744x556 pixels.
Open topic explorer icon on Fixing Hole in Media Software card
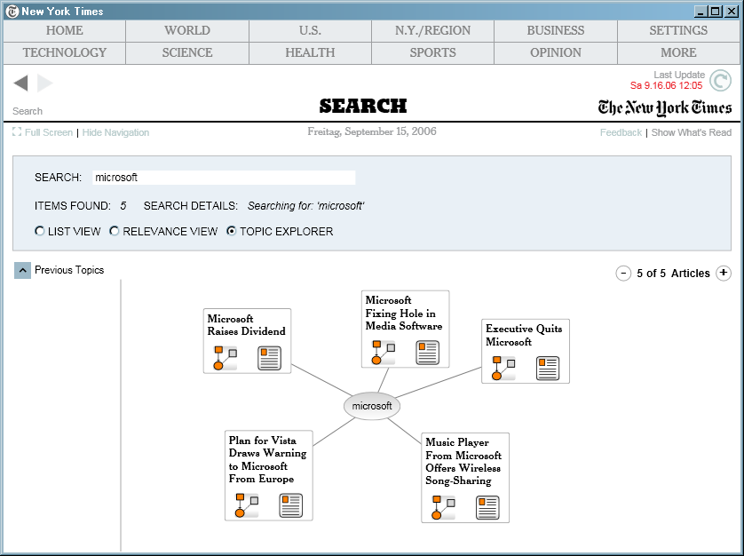pyautogui.click(x=383, y=353)
